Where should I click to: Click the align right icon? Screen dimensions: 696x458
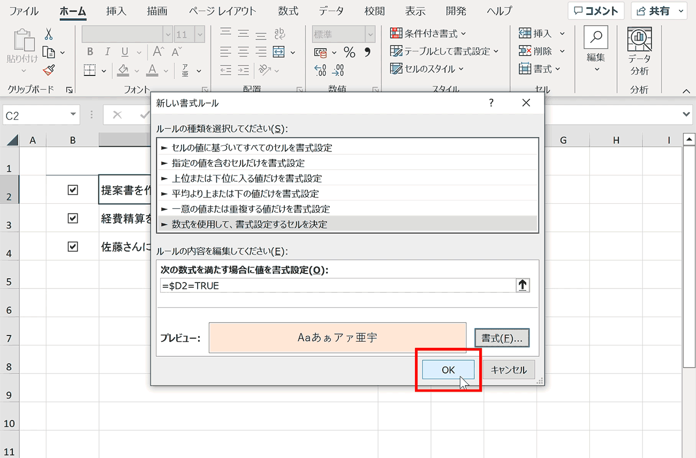click(261, 52)
